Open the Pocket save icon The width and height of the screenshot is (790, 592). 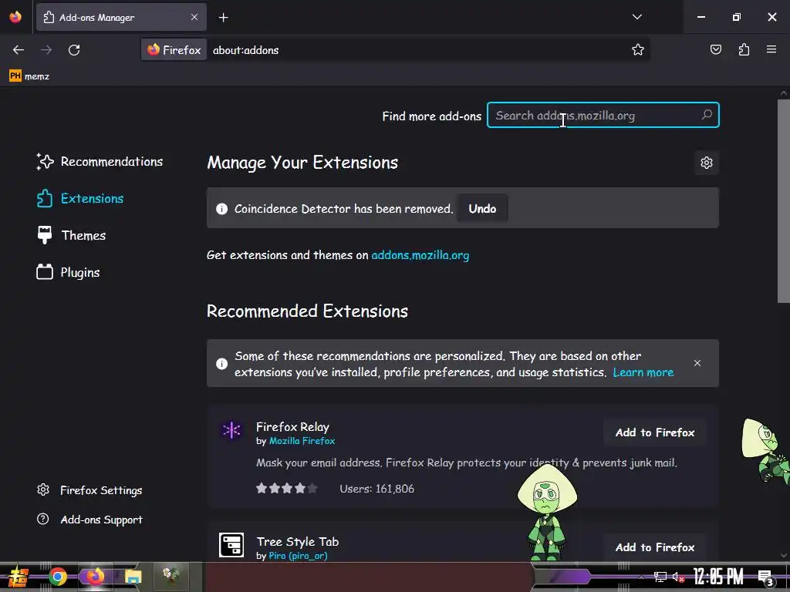[715, 49]
